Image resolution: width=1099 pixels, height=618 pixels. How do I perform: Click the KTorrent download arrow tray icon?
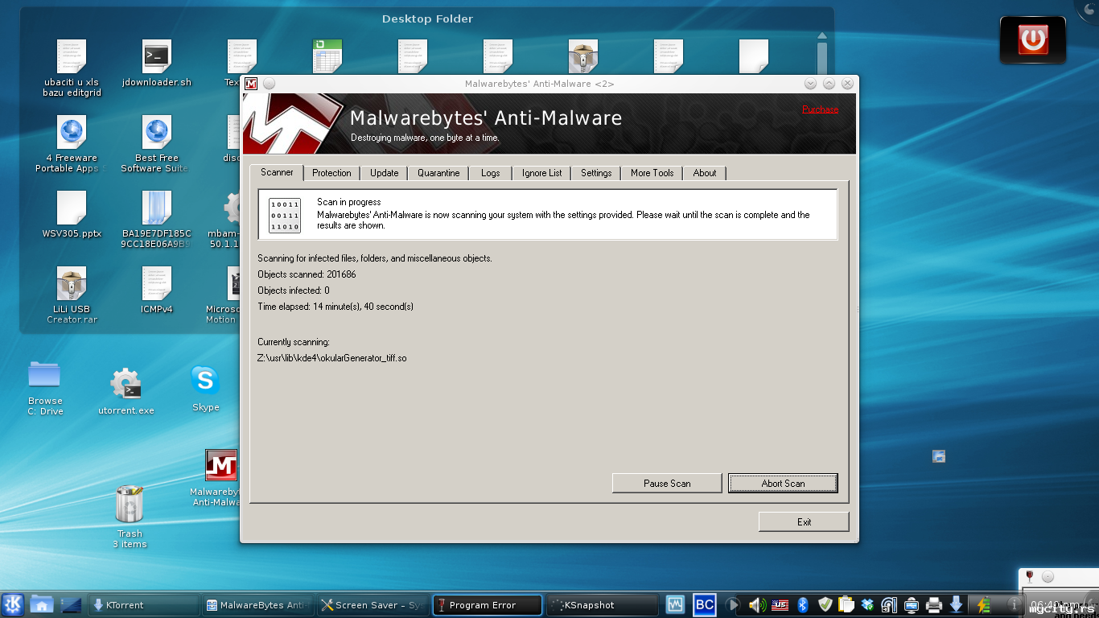click(956, 604)
